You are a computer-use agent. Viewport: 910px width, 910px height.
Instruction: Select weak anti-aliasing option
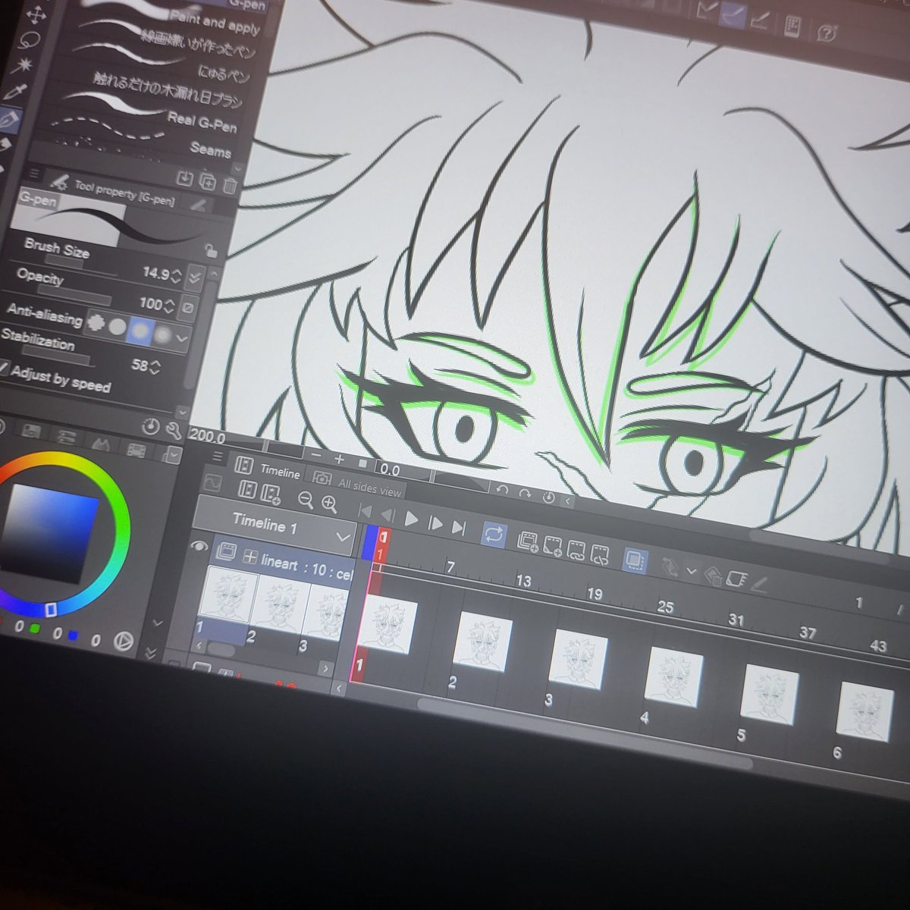118,326
